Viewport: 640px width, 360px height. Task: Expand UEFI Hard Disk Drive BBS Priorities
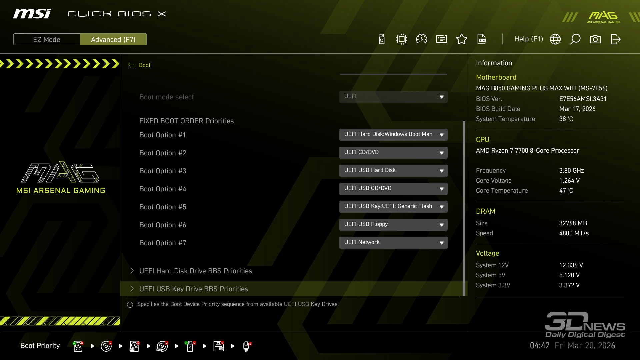tap(196, 271)
